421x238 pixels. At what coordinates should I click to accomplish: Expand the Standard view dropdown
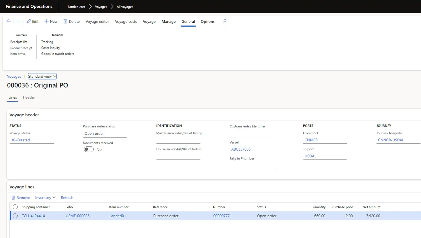click(x=42, y=76)
